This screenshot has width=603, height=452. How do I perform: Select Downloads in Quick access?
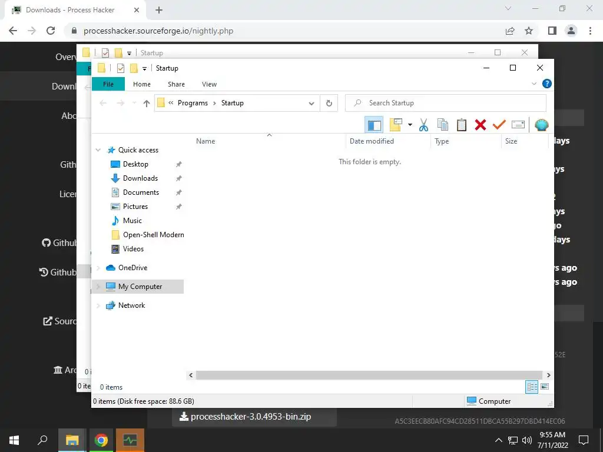[x=140, y=178]
